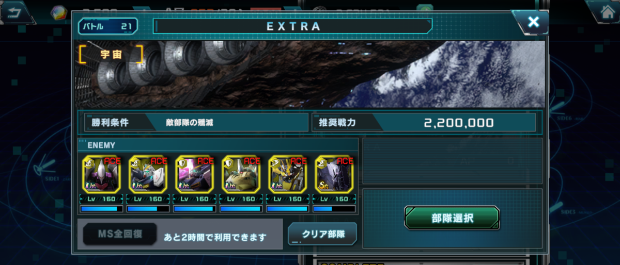This screenshot has width=620, height=265.
Task: Select the tan-colored fourth ACE enemy
Action: [241, 174]
